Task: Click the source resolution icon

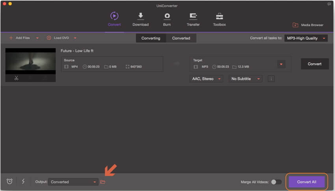Action: (x=128, y=67)
